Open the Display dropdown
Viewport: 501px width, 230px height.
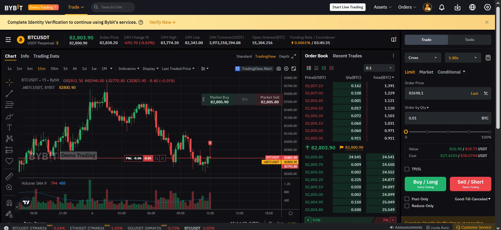coord(151,69)
